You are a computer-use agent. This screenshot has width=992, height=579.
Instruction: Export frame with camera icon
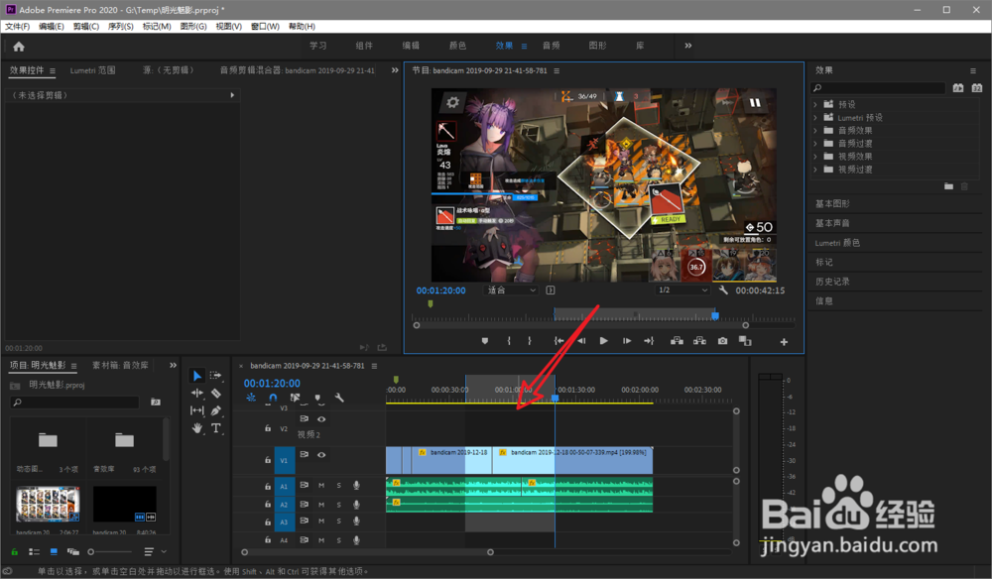tap(722, 341)
